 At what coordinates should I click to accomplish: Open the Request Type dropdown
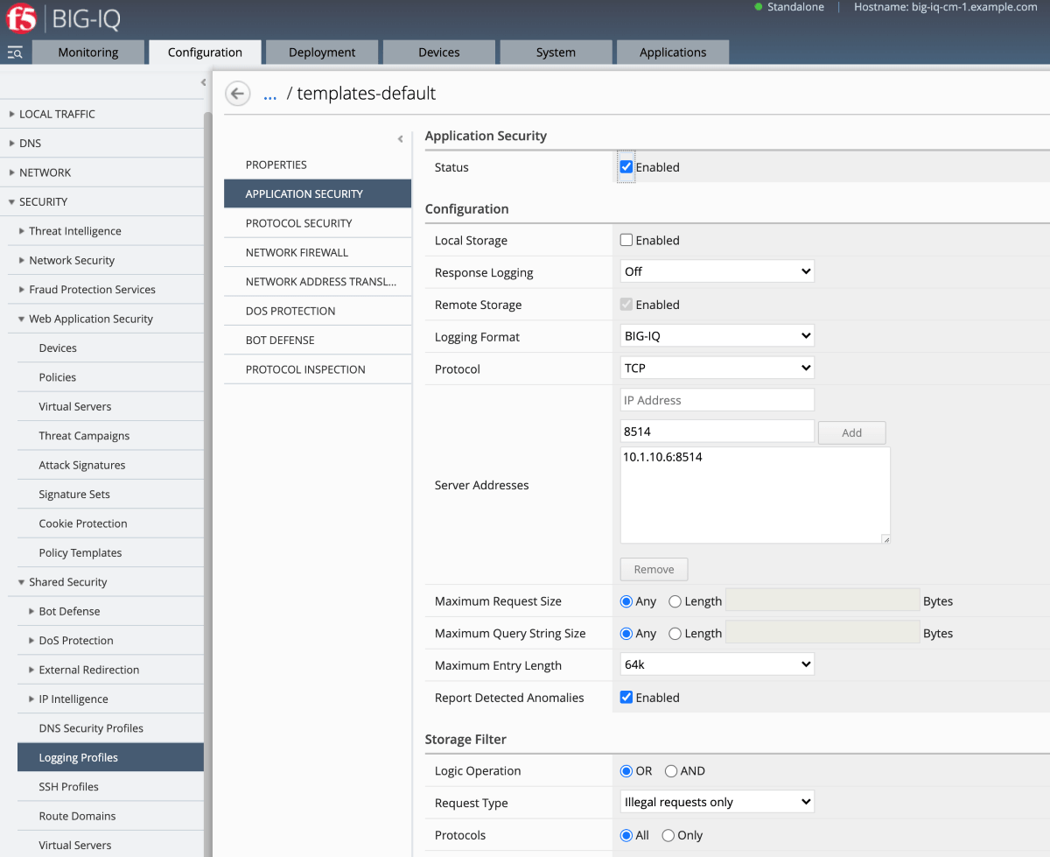pos(717,802)
